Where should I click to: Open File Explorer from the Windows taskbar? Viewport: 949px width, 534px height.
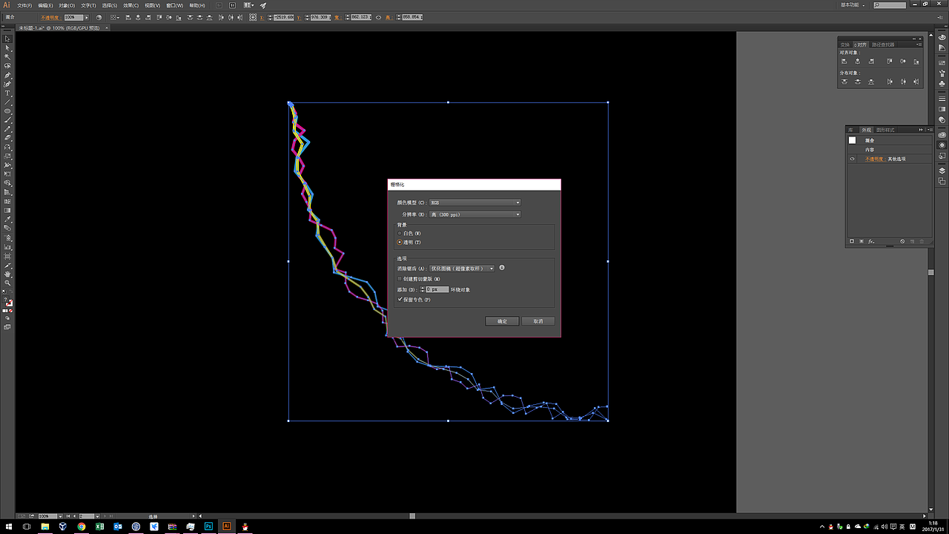[x=45, y=527]
